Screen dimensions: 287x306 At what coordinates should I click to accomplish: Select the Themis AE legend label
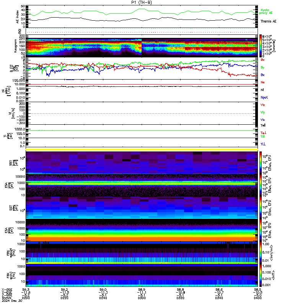[268, 21]
